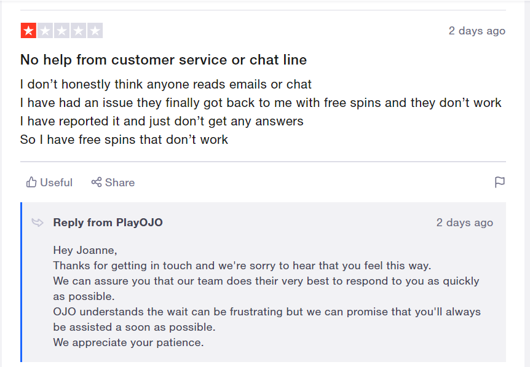Click the blue bar beside the reply
Image resolution: width=530 pixels, height=367 pixels.
(22, 282)
